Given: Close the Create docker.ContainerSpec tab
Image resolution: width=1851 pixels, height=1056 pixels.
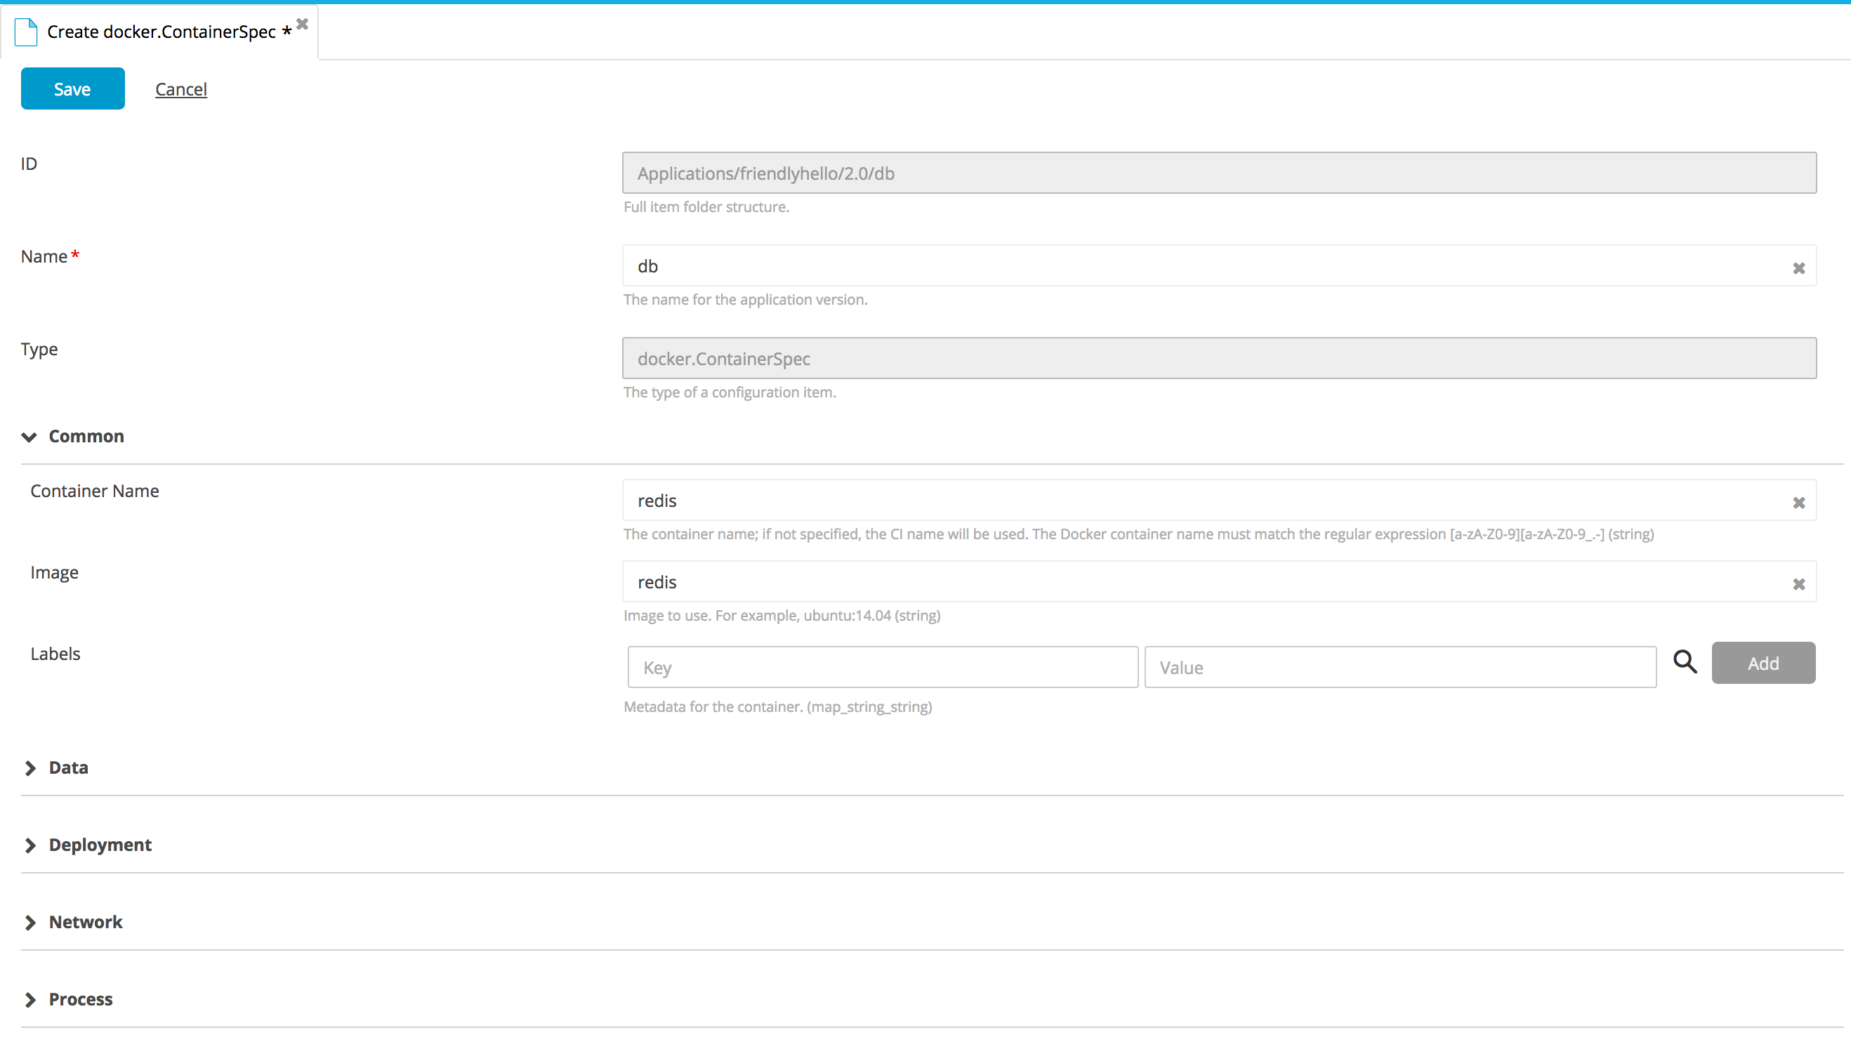Looking at the screenshot, I should tap(303, 24).
